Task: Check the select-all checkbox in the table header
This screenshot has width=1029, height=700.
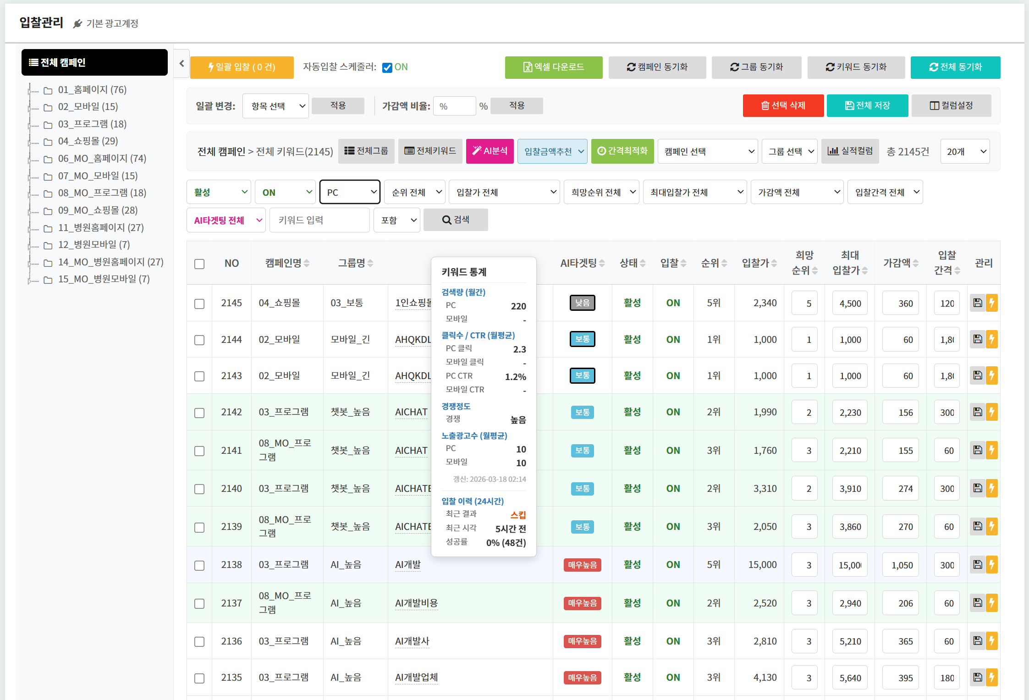Action: tap(199, 264)
